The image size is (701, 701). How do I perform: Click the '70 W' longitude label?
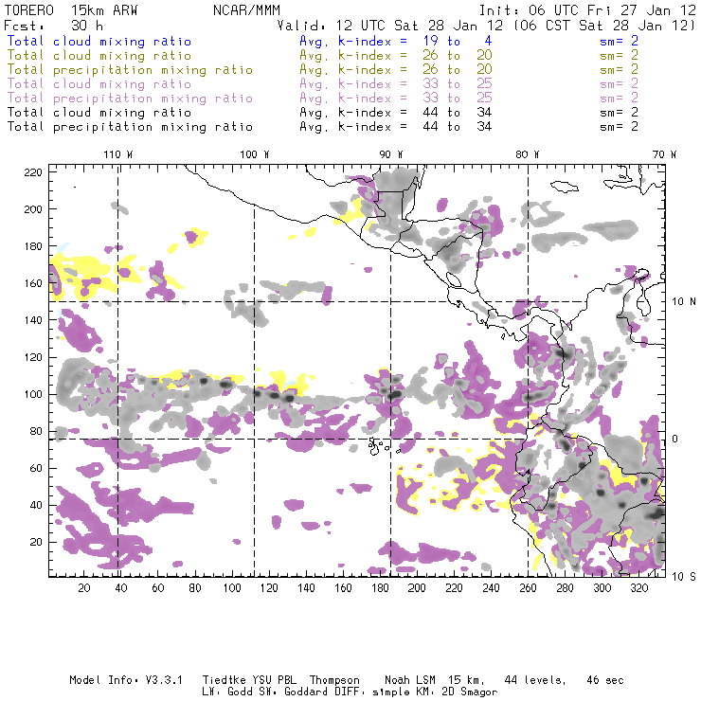point(664,154)
